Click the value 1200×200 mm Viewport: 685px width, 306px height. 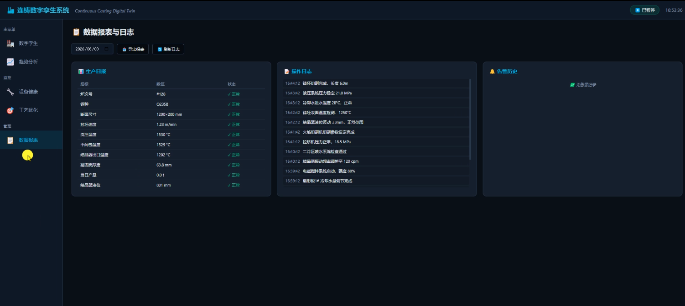click(x=169, y=114)
